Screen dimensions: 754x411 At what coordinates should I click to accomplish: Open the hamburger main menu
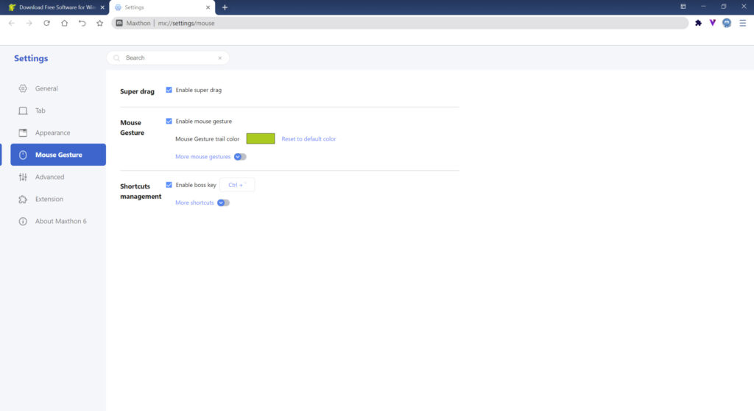click(742, 23)
